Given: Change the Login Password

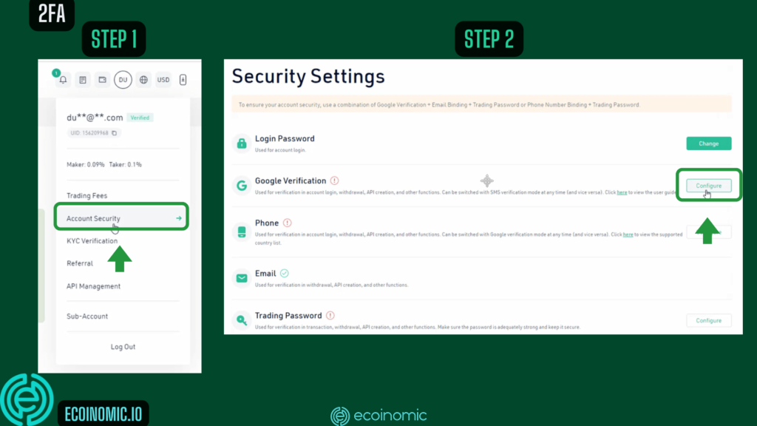Looking at the screenshot, I should tap(709, 143).
